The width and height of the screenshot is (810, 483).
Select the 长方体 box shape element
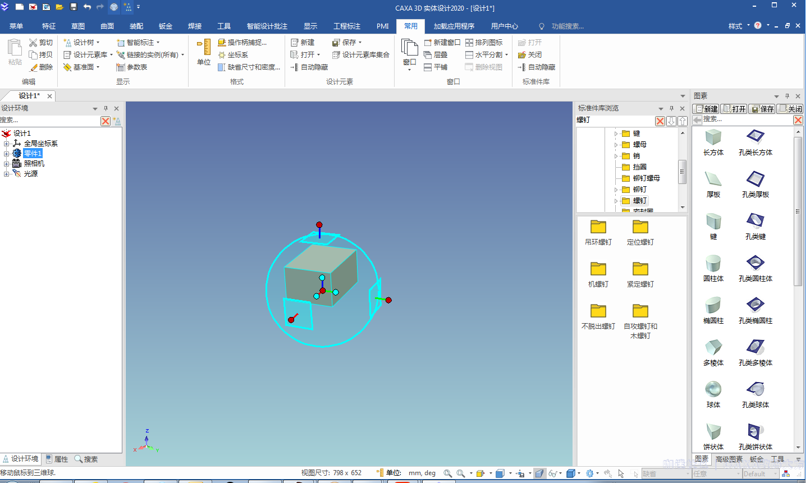pyautogui.click(x=713, y=142)
